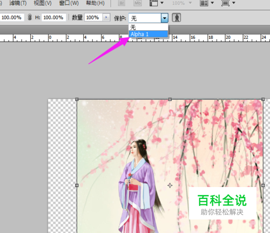Open the 滤镜(T) menu

[18, 3]
